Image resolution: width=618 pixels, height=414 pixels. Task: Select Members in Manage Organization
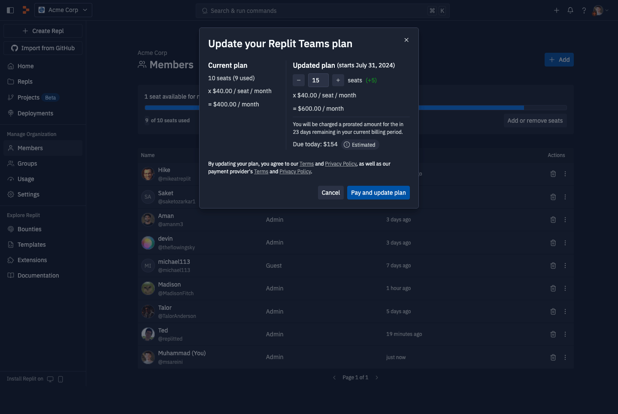[x=43, y=148]
